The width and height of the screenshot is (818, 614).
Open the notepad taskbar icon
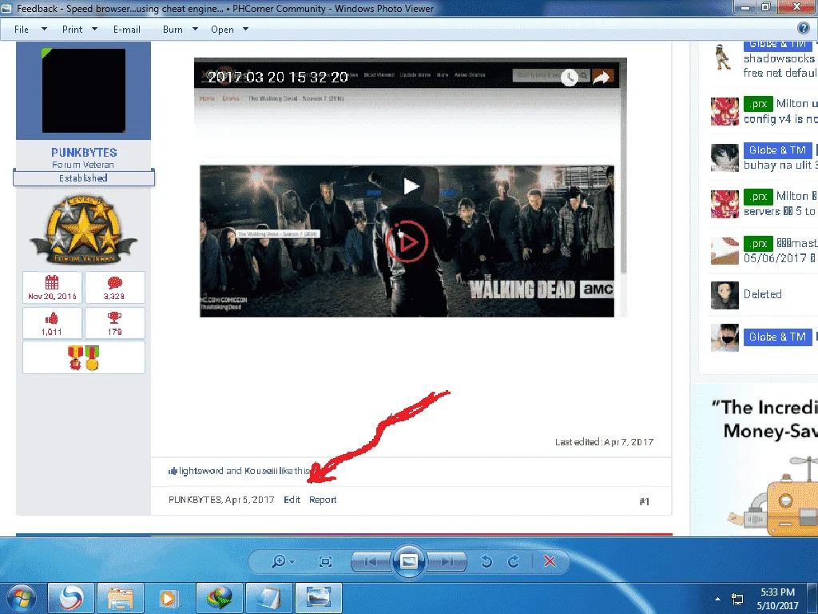pos(268,598)
